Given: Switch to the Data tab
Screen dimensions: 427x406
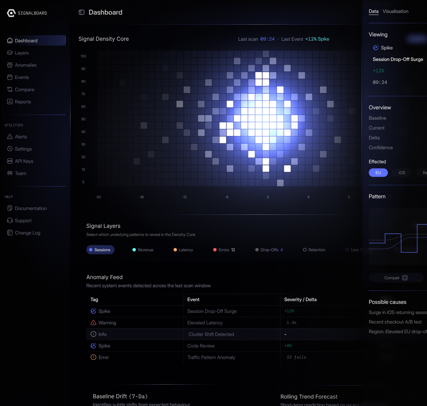Looking at the screenshot, I should [x=373, y=12].
